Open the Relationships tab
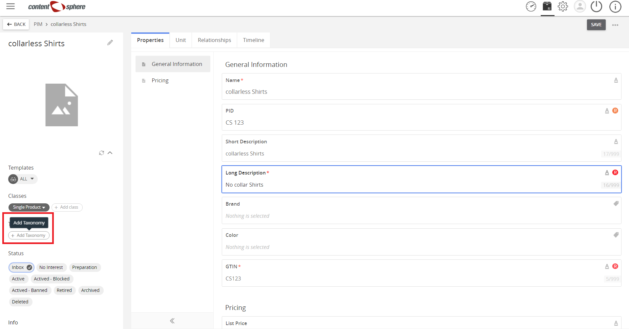 click(x=215, y=40)
